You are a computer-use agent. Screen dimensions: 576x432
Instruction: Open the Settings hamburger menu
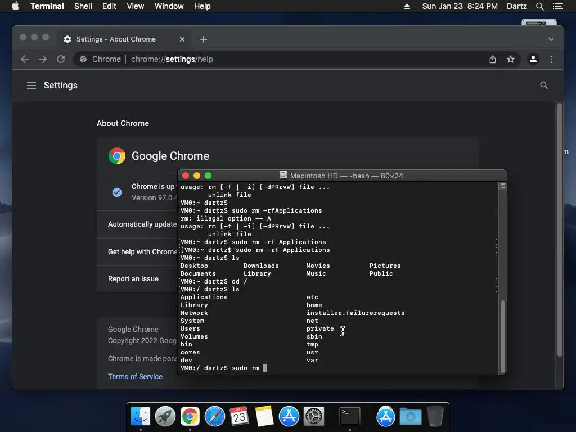tap(31, 85)
